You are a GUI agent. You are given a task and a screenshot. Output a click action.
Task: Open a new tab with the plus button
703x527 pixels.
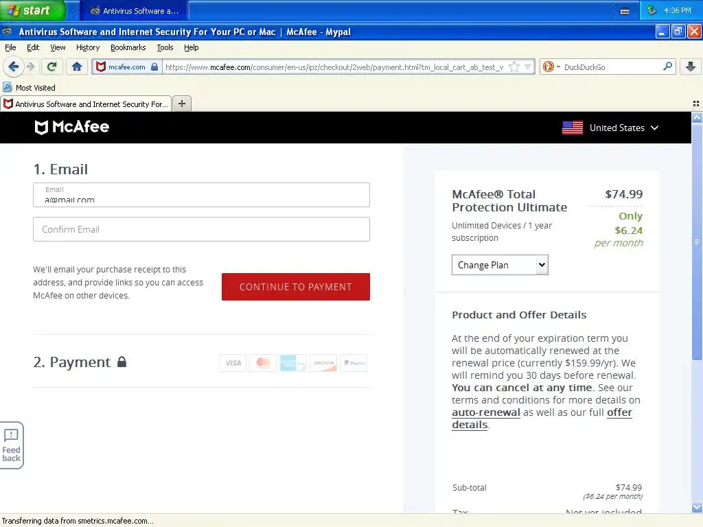pyautogui.click(x=181, y=104)
